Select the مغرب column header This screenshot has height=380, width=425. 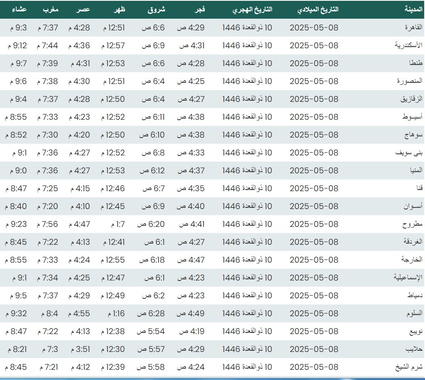coord(51,9)
